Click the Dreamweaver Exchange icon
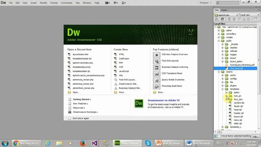Image resolution: width=261 pixels, height=147 pixels. click(70, 112)
